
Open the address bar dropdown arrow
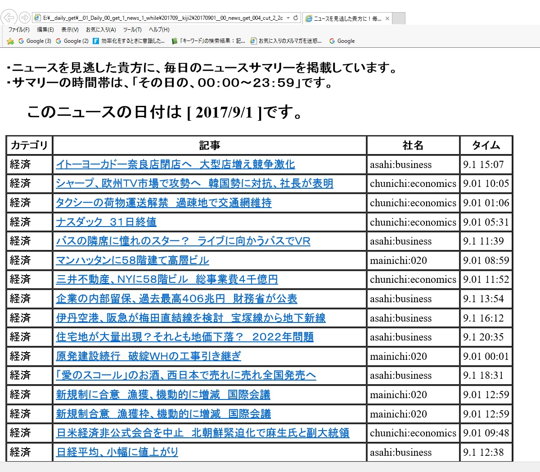[x=288, y=18]
